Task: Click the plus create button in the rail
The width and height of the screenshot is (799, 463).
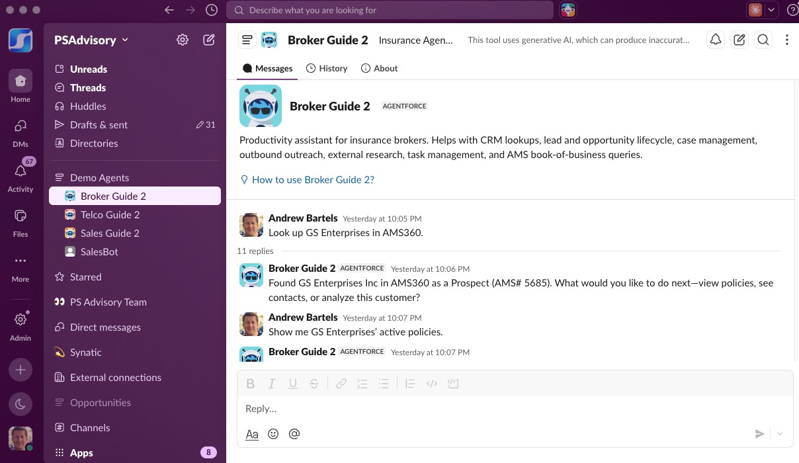Action: tap(21, 370)
